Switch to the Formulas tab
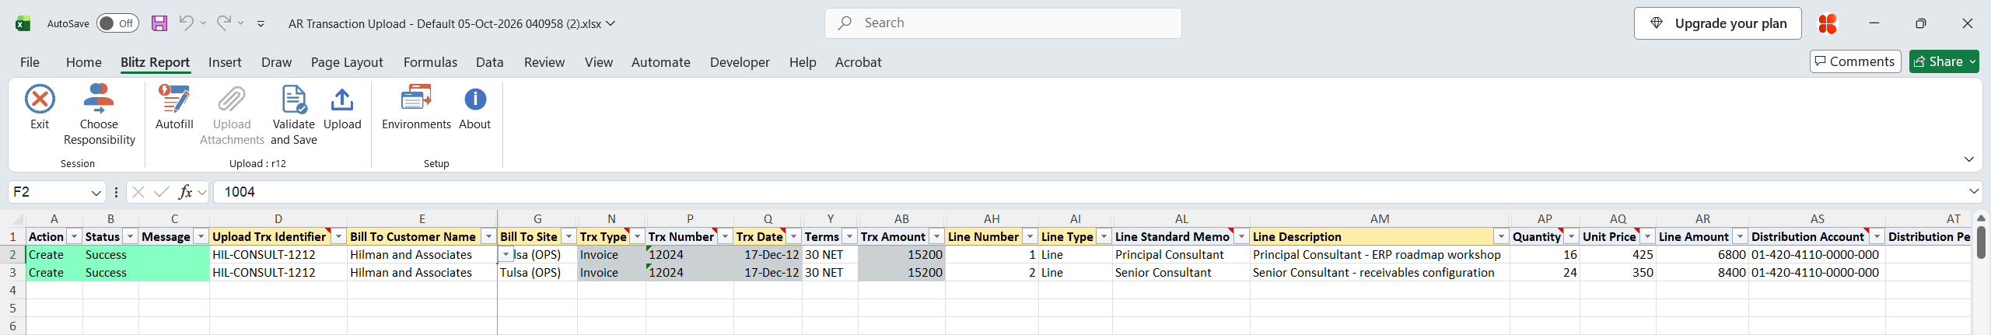Image resolution: width=1991 pixels, height=335 pixels. point(430,62)
